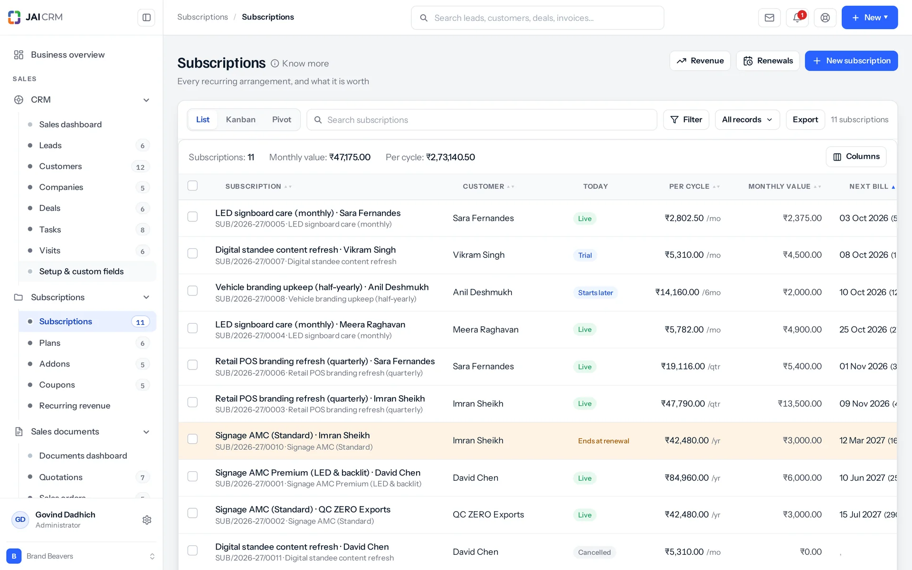
Task: Open Business overview grid icon
Action: pyautogui.click(x=19, y=55)
